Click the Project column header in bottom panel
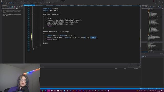This screenshot has width=164, height=92. point(116,69)
